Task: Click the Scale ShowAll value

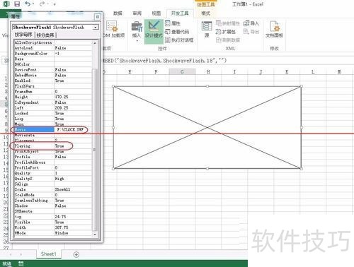Action: click(73, 189)
